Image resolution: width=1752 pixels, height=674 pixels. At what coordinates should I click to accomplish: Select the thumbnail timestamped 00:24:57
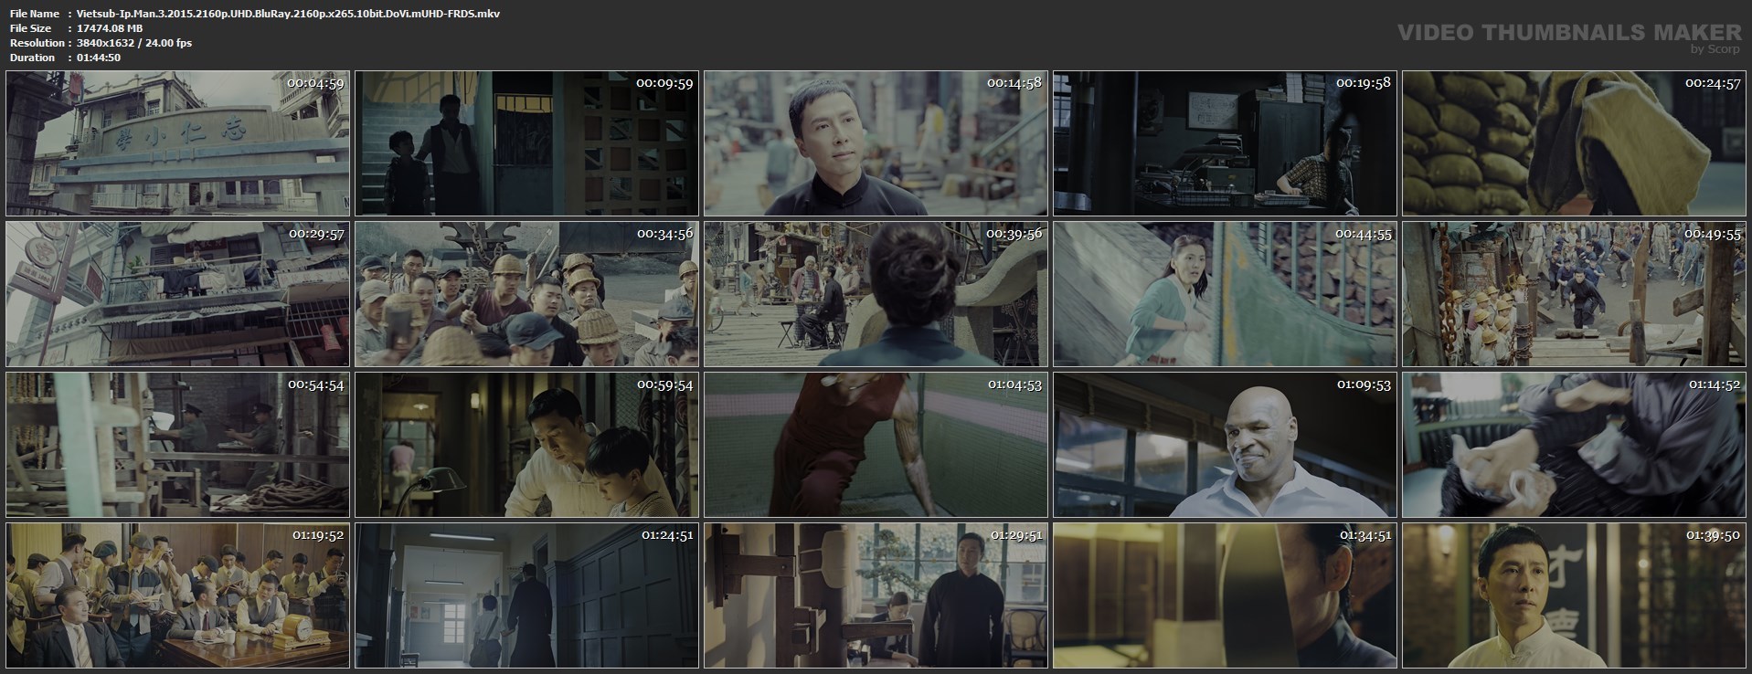click(1574, 143)
